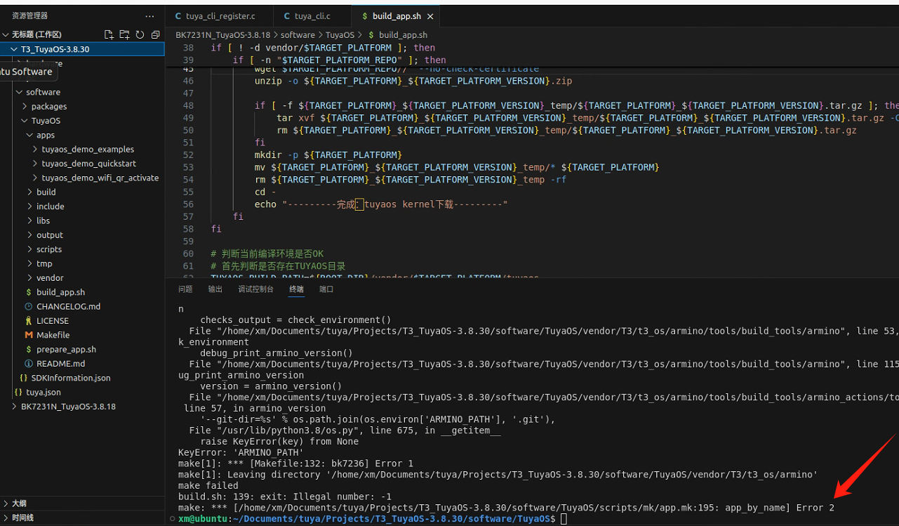Viewport: 899px width, 526px height.
Task: Click the software breadcrumb segment
Action: tap(298, 34)
